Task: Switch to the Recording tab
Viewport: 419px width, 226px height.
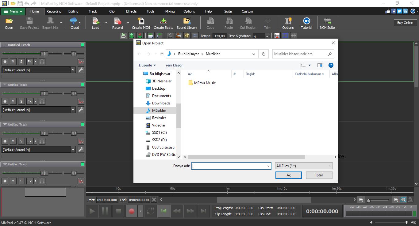Action: [54, 11]
